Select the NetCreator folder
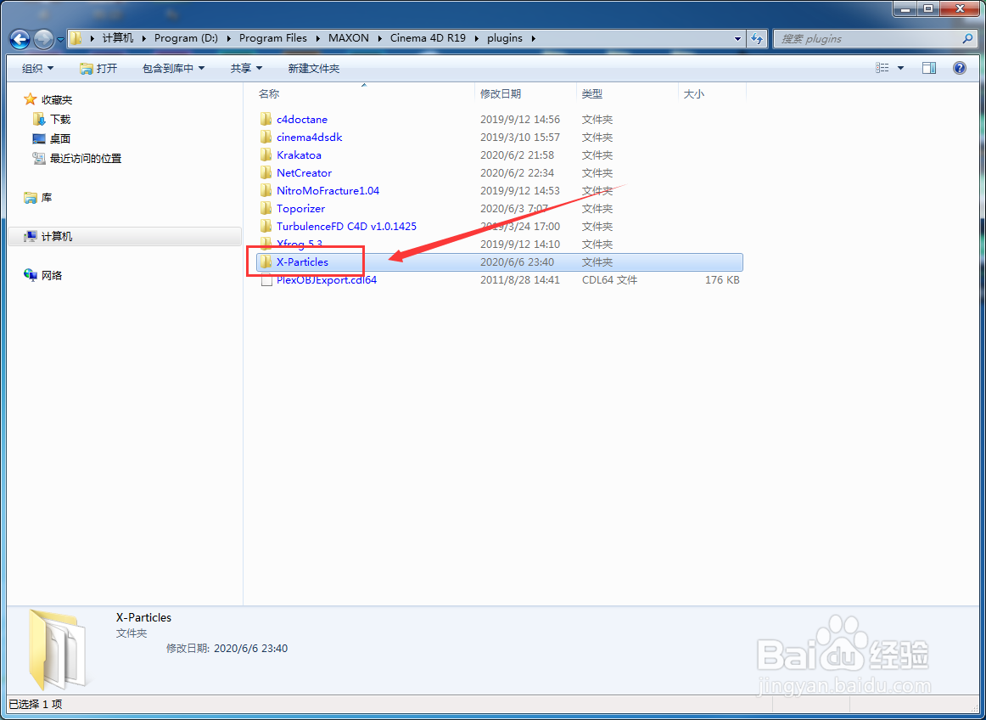986x720 pixels. click(304, 172)
